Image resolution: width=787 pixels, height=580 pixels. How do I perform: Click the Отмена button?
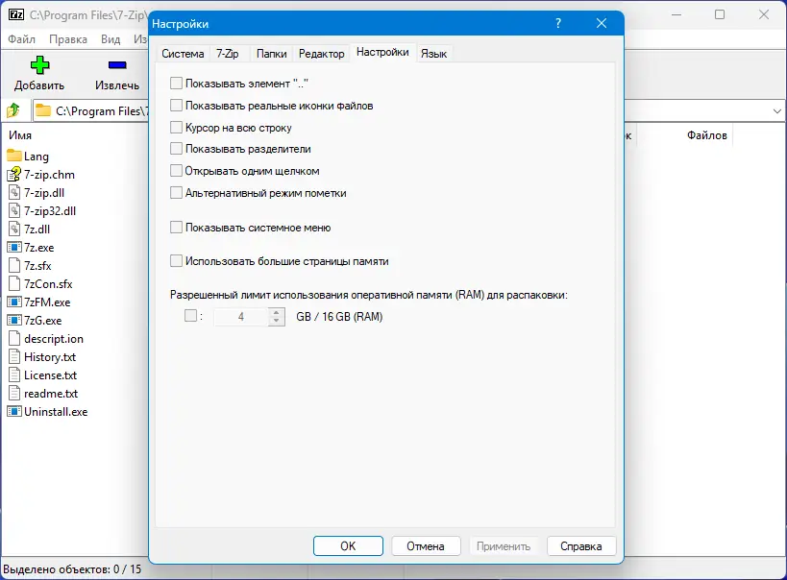426,545
